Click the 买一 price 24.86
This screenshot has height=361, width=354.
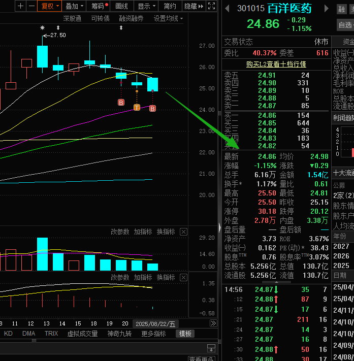click(x=267, y=115)
